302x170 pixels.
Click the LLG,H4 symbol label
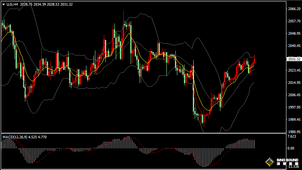click(12, 4)
